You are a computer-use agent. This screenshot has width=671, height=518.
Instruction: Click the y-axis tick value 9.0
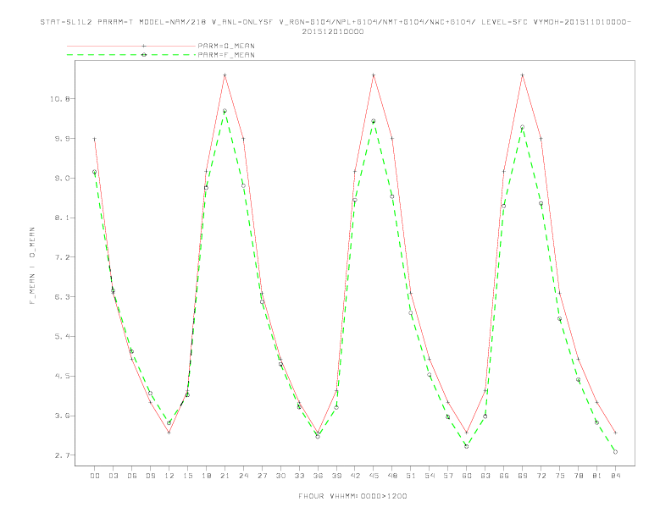pos(64,179)
